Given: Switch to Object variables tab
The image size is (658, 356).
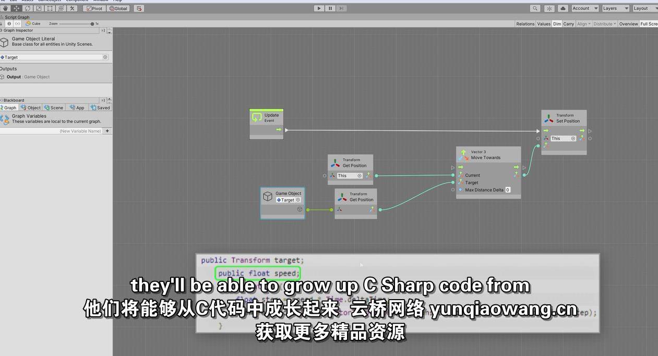Looking at the screenshot, I should [x=31, y=108].
